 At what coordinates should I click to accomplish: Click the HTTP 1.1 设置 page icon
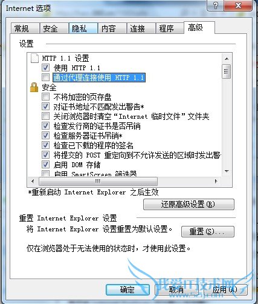34,58
